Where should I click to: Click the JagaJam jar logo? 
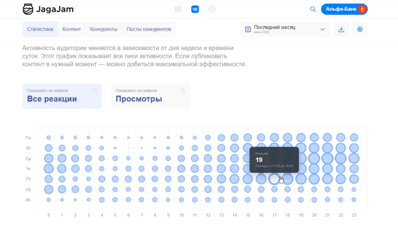[28, 9]
